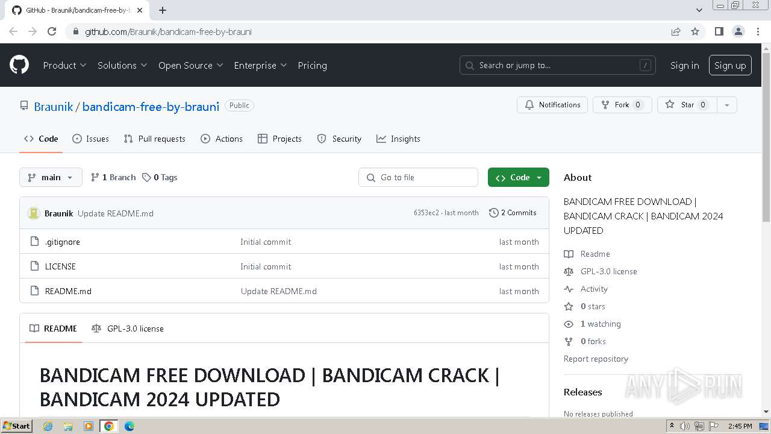Viewport: 771px width, 434px height.
Task: Expand Solutions navigation menu
Action: pyautogui.click(x=122, y=65)
